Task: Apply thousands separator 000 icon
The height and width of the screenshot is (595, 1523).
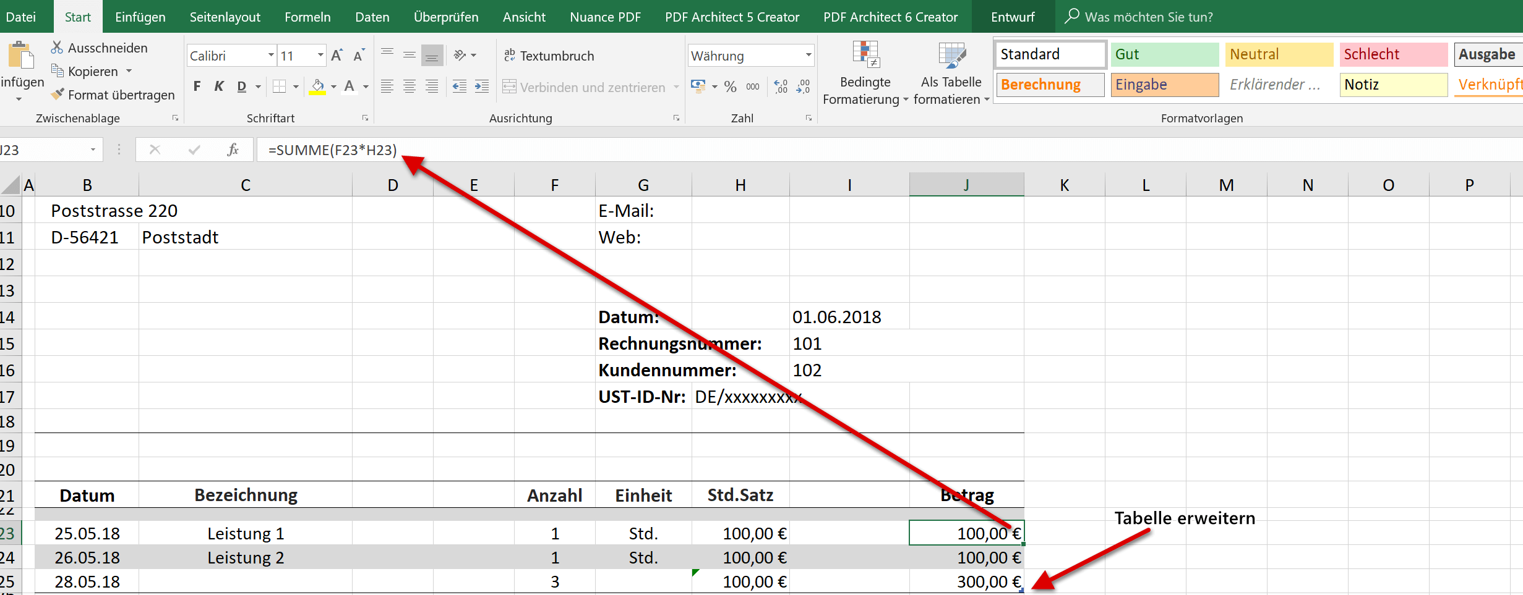Action: click(x=753, y=87)
